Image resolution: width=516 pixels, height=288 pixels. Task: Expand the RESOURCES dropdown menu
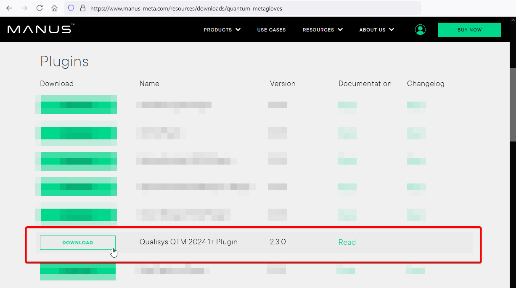point(323,30)
